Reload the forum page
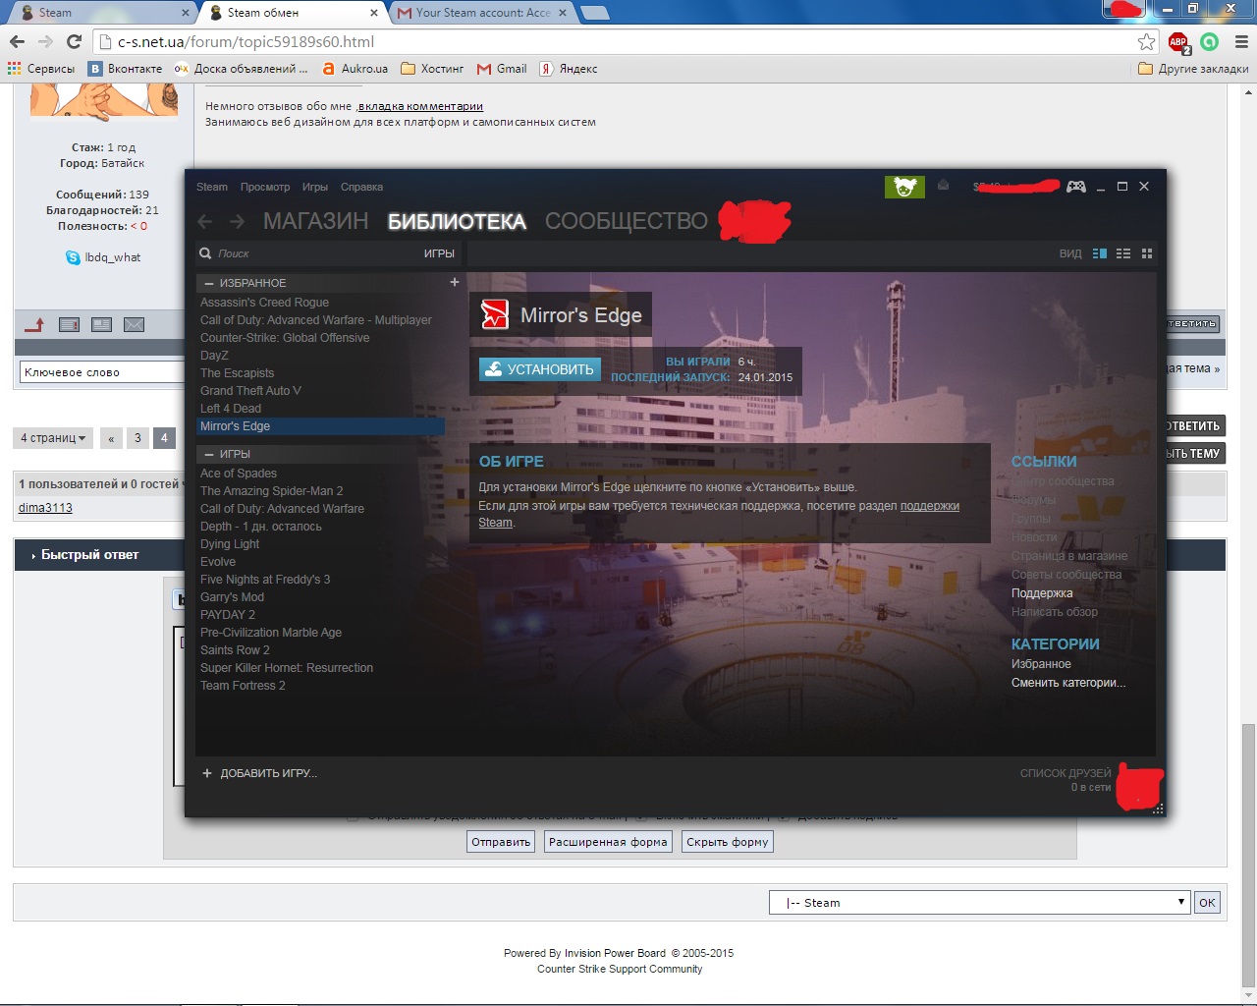This screenshot has width=1257, height=1006. click(x=74, y=41)
